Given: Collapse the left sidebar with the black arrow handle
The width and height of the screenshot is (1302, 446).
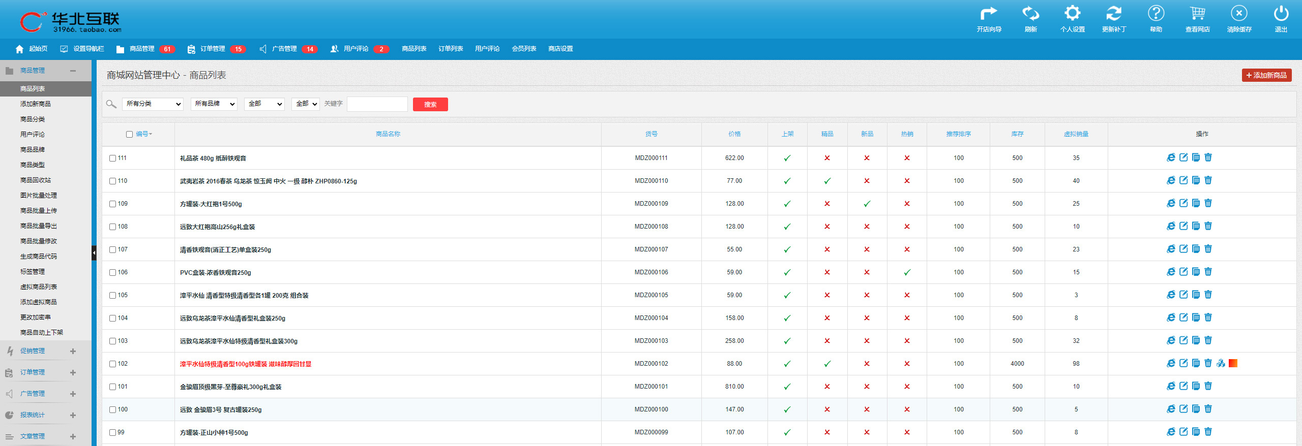Looking at the screenshot, I should click(94, 253).
